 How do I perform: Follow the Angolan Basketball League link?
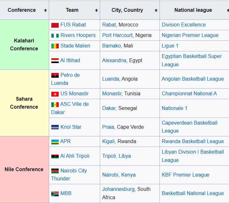(193, 79)
